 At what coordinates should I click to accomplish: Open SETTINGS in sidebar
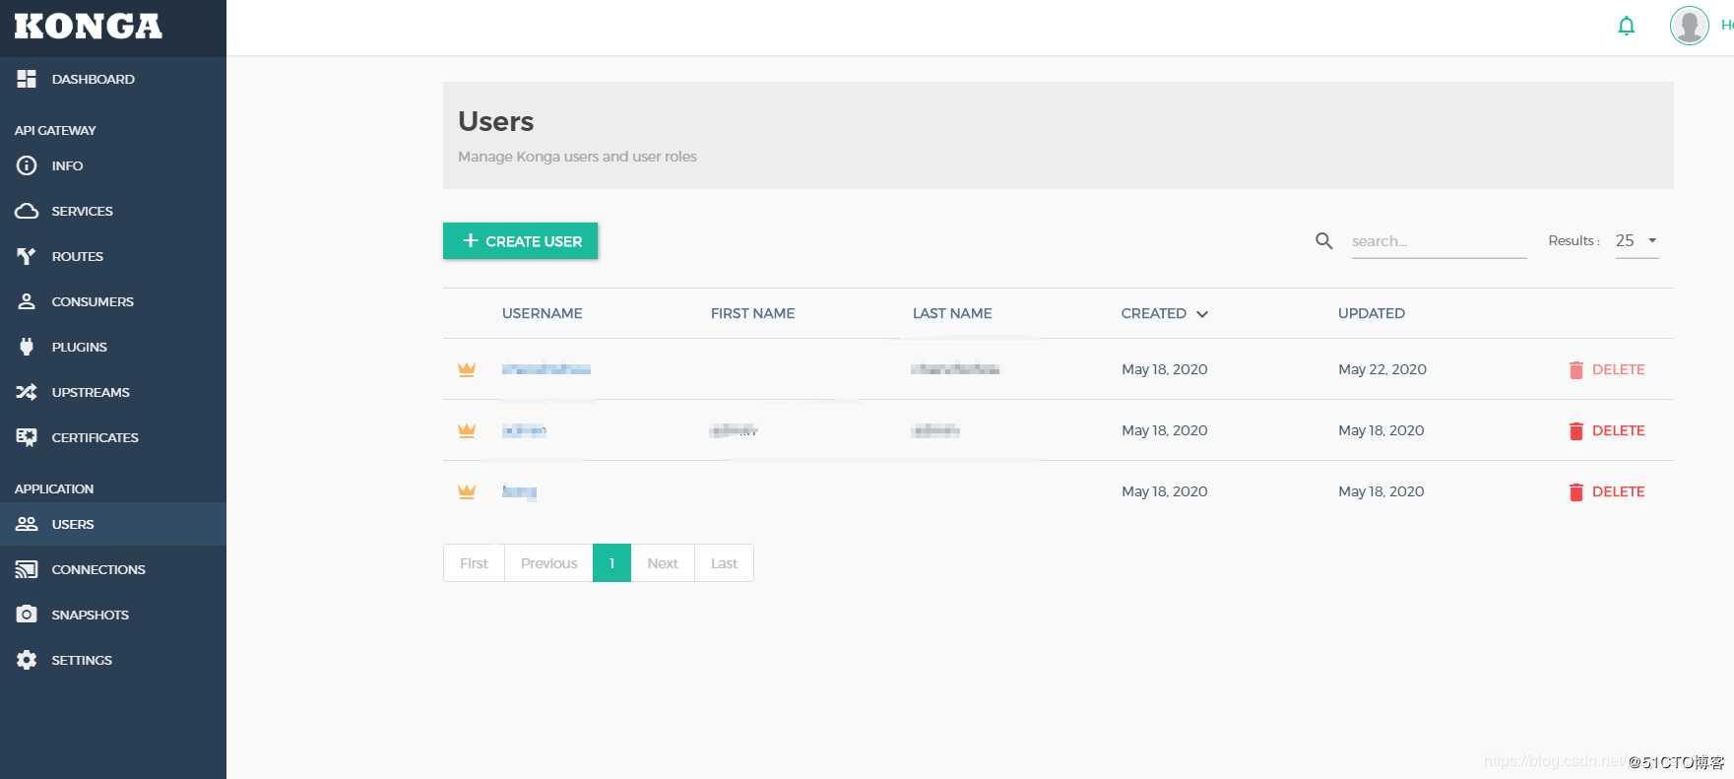click(113, 660)
